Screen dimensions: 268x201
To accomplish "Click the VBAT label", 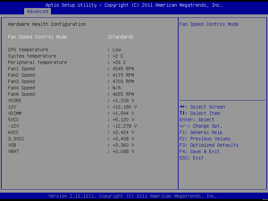I will [x=13, y=152].
